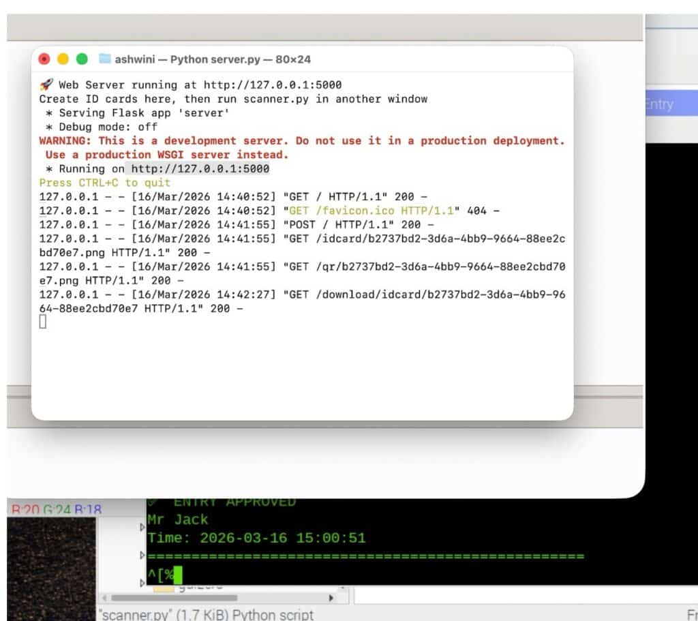Viewport: 698px width, 621px height.
Task: Click the green zoom window button
Action: tap(82, 59)
